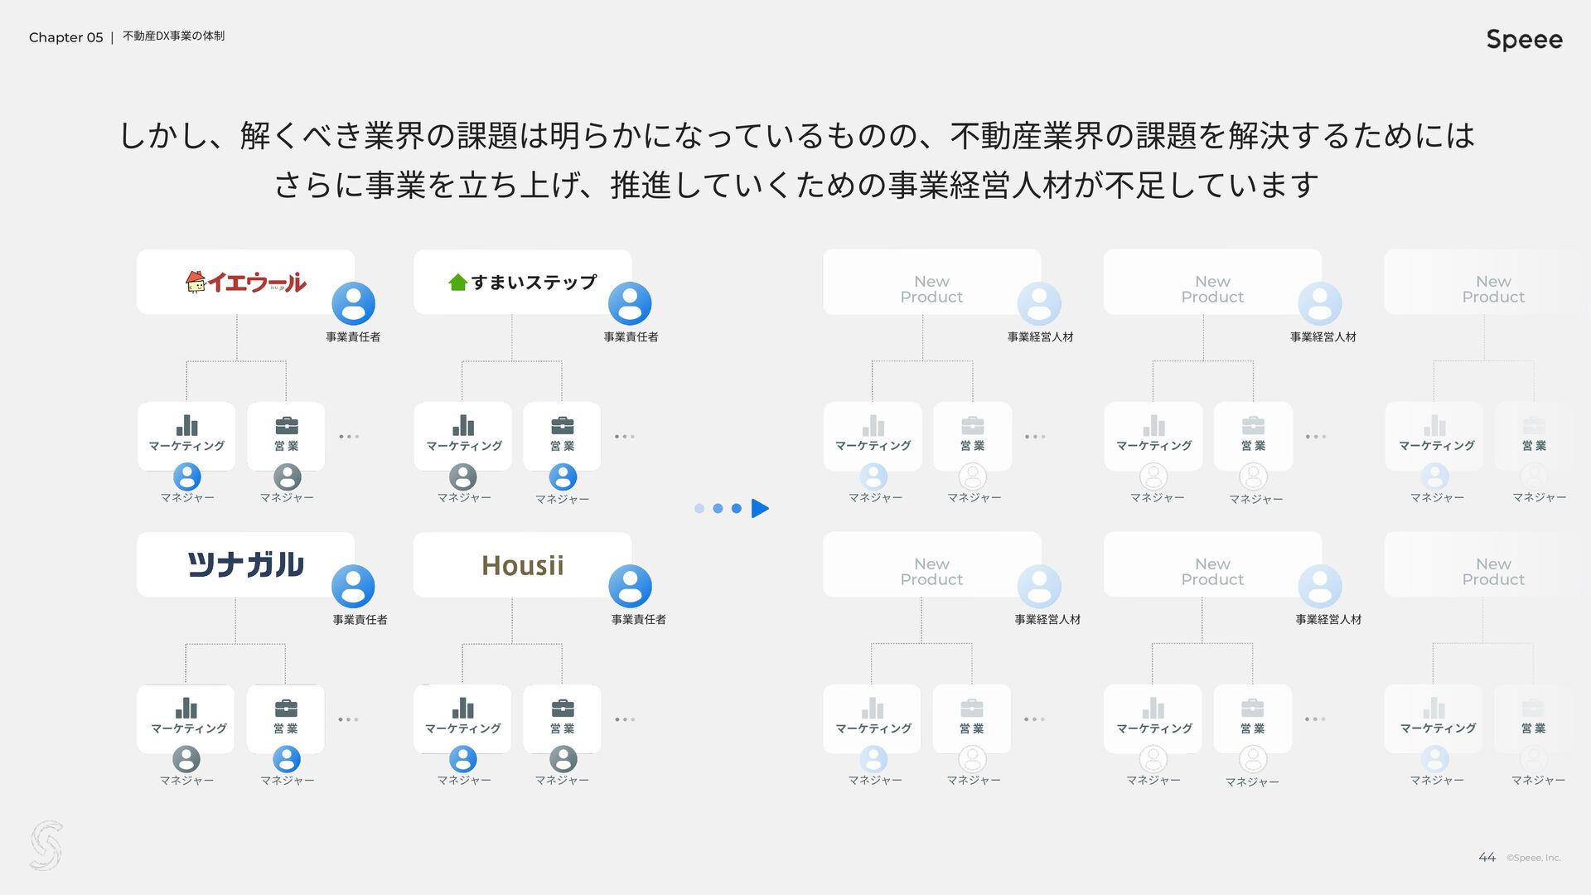
Task: Click ellipsis after first top-row New Product 営業
Action: 1035,436
